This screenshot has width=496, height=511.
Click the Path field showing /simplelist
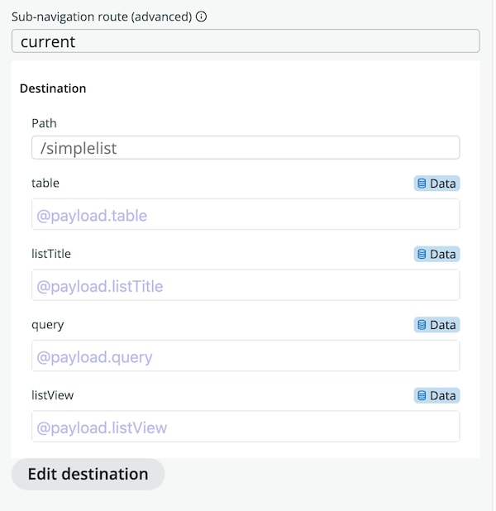246,148
